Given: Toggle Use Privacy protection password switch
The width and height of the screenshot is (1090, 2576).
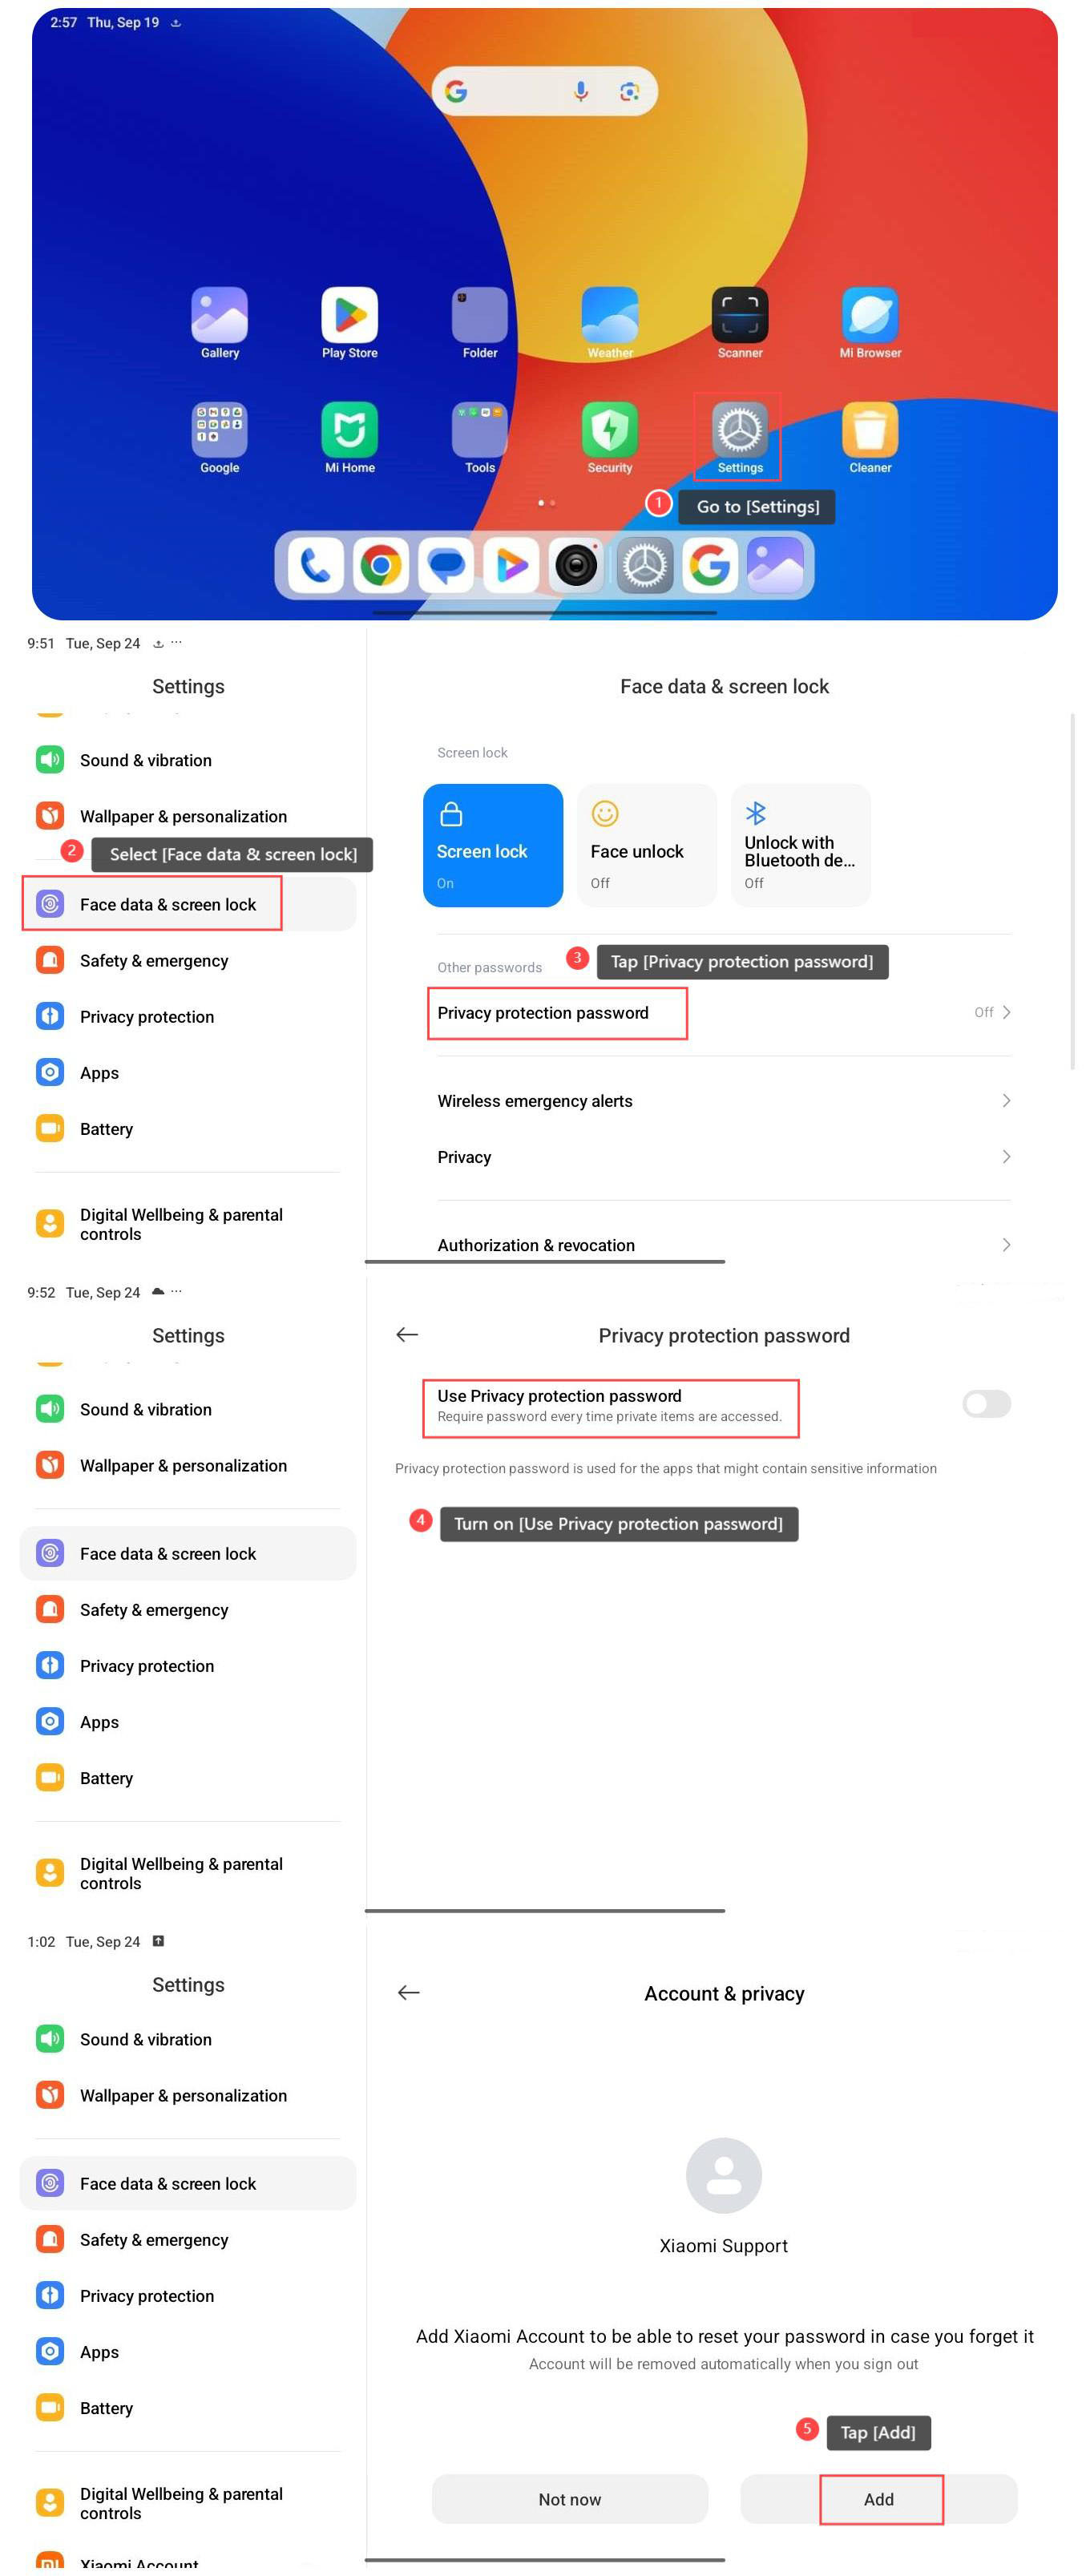Looking at the screenshot, I should click(986, 1404).
